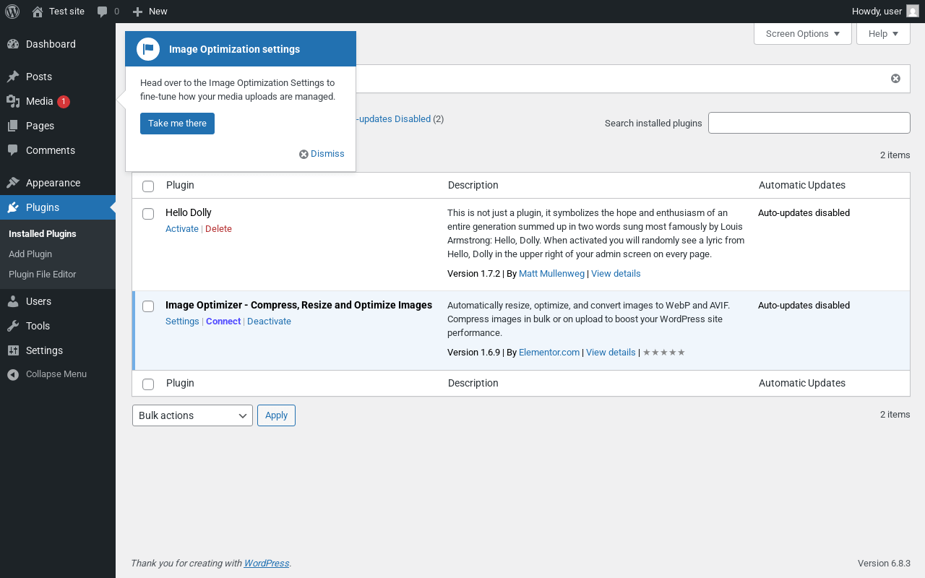Click the Take me there button
Screen dimensions: 925x578
tap(177, 124)
